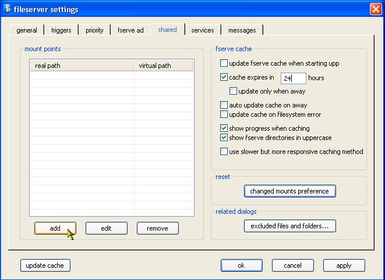The image size is (385, 280).
Task: Switch to the messages tab
Action: [x=242, y=30]
